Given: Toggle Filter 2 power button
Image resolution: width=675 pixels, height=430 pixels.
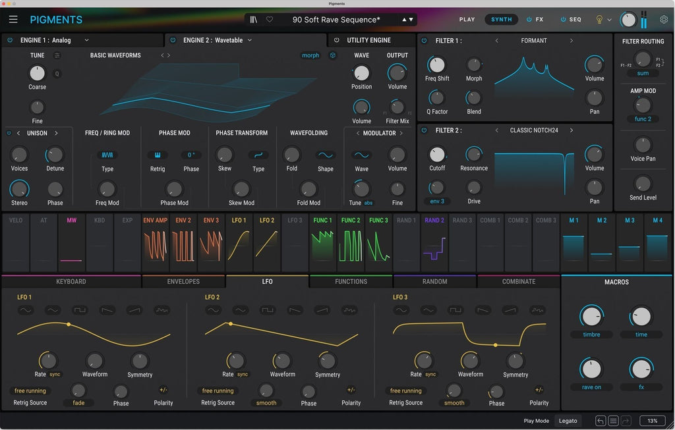Looking at the screenshot, I should (425, 130).
